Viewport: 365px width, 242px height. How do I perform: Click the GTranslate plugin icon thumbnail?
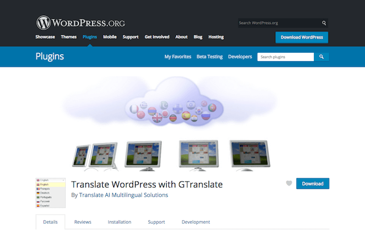tap(51, 193)
